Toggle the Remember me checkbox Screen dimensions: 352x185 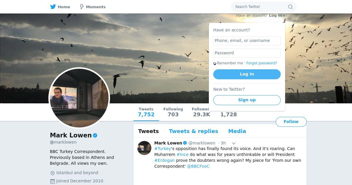pos(215,63)
